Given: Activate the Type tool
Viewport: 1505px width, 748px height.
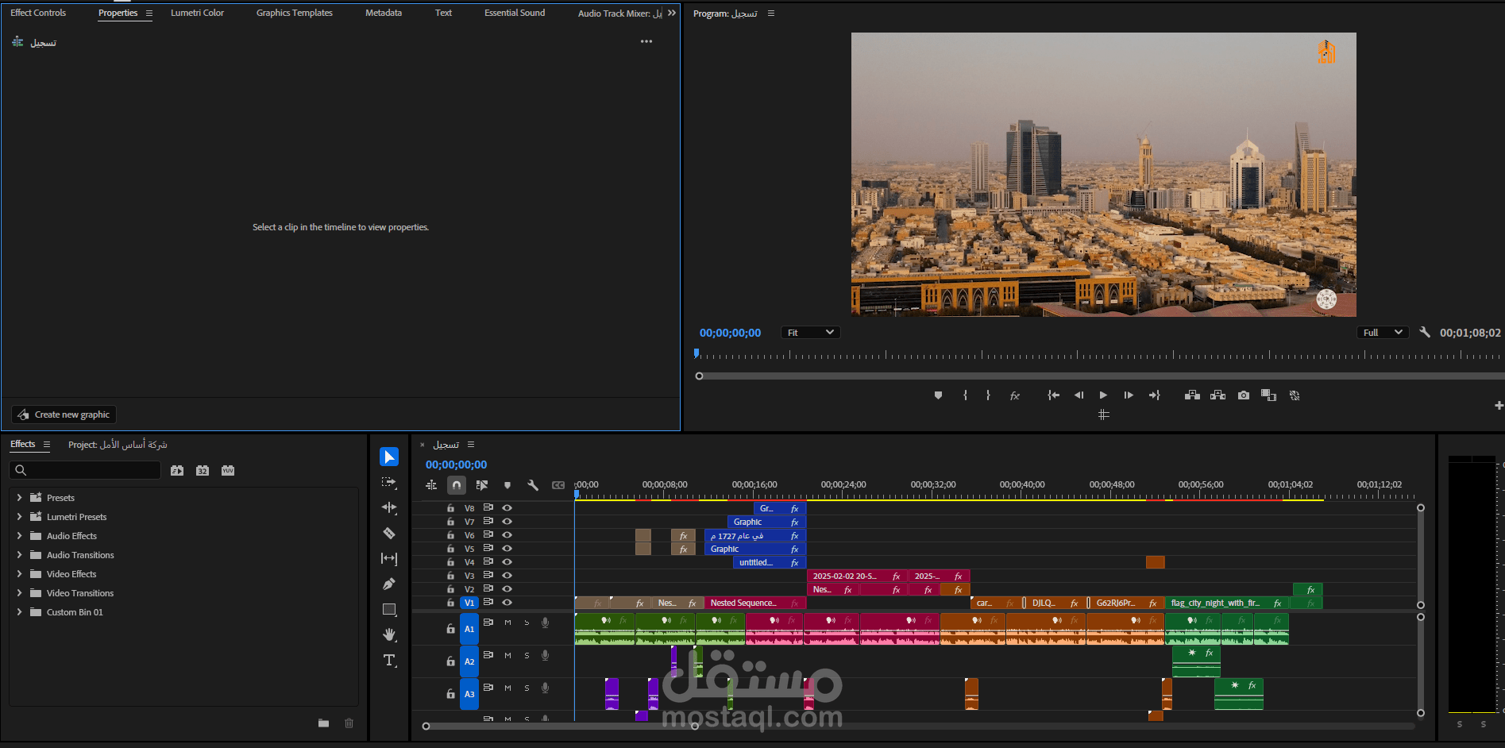Looking at the screenshot, I should coord(389,661).
